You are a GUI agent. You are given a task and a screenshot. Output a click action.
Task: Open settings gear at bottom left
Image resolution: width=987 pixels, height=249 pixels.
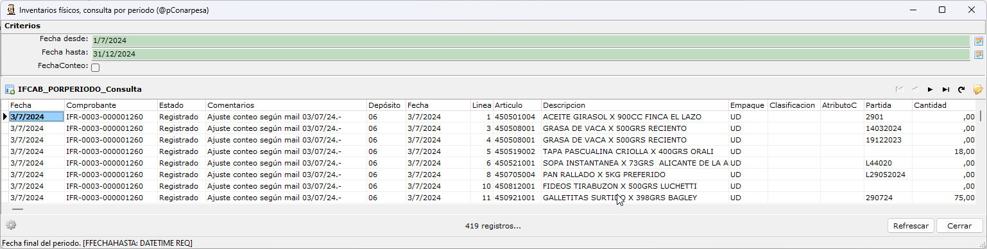pos(11,225)
